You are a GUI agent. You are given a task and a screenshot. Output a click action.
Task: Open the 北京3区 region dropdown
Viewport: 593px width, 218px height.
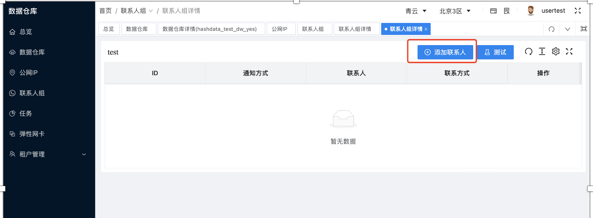pyautogui.click(x=455, y=11)
